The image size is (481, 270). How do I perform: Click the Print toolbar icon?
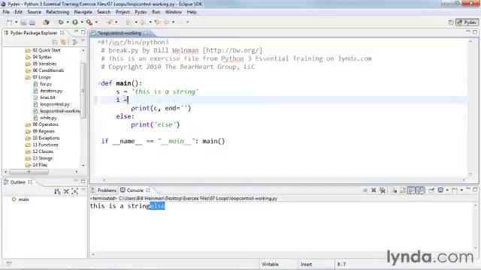[32, 22]
